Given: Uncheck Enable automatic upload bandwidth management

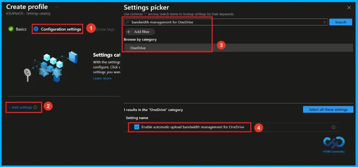Looking at the screenshot, I should point(137,127).
